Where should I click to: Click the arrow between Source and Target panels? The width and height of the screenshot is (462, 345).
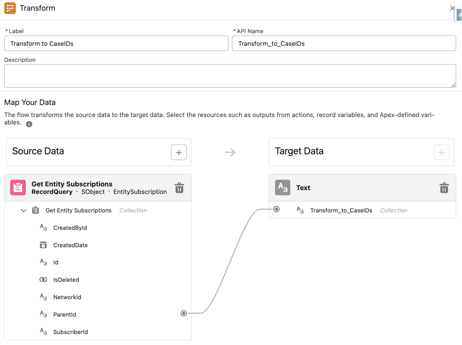230,152
